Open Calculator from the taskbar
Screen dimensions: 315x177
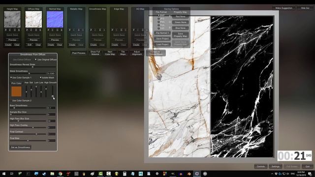click(125, 174)
